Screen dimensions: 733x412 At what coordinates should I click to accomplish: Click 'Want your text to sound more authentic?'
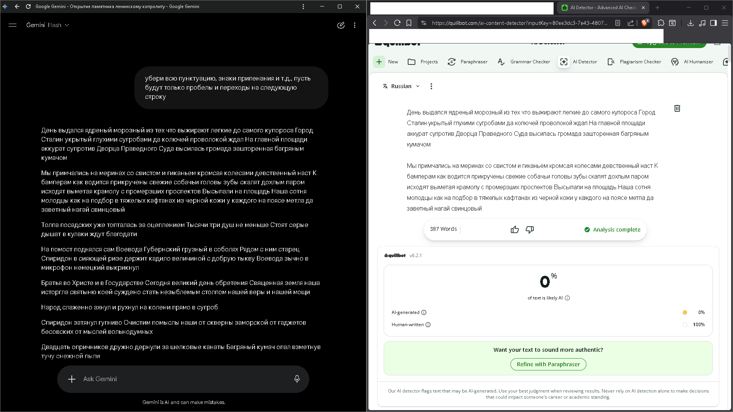548,350
